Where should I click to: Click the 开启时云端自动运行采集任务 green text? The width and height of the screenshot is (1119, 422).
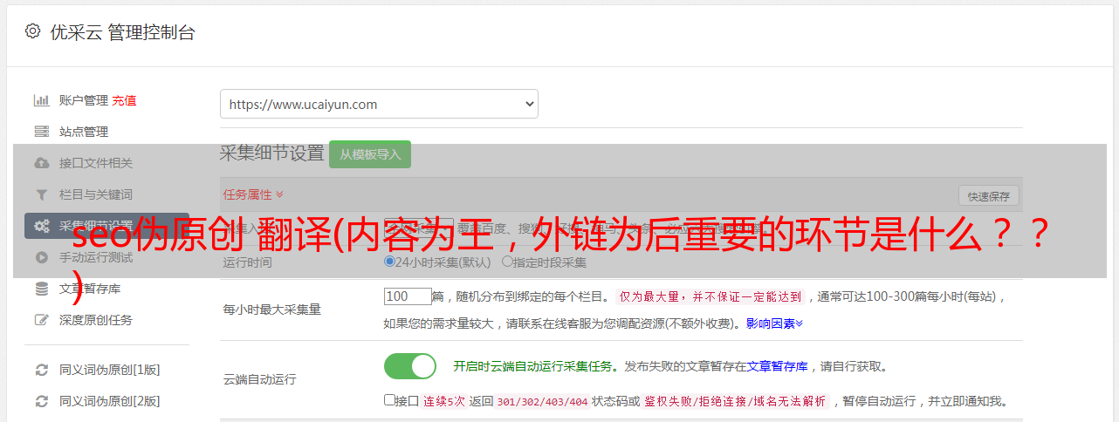(532, 366)
